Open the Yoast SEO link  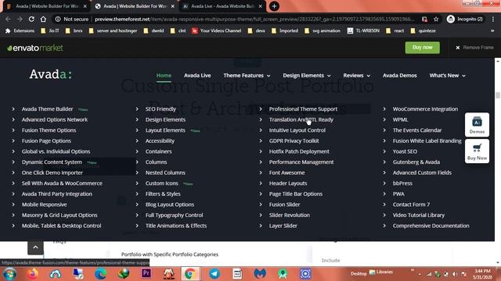pos(405,151)
